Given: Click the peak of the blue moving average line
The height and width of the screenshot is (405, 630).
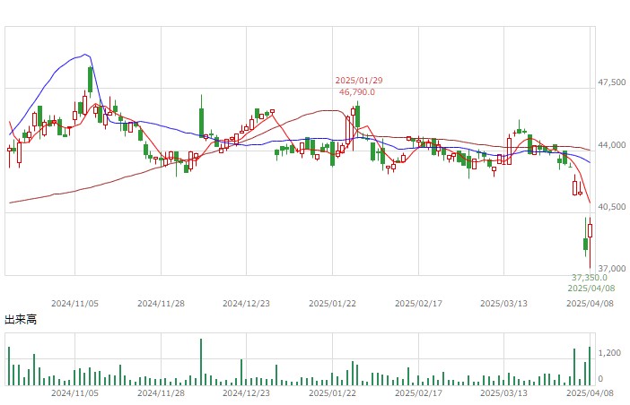Looking at the screenshot, I should tap(84, 54).
